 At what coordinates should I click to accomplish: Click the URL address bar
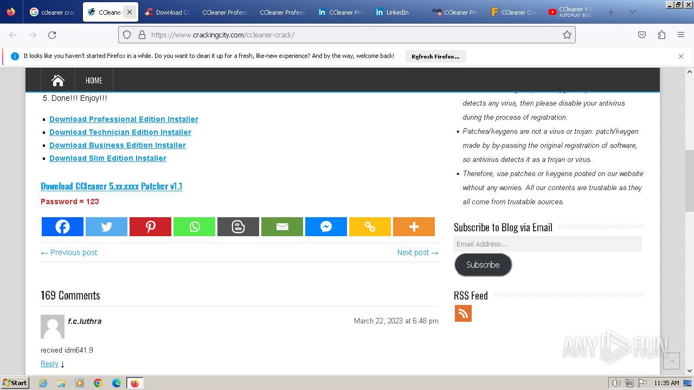347,35
